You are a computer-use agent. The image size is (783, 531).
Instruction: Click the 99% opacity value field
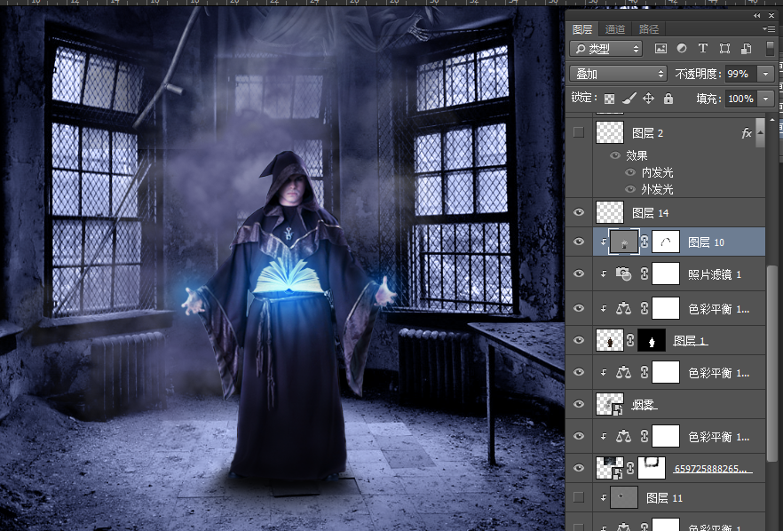pos(740,74)
